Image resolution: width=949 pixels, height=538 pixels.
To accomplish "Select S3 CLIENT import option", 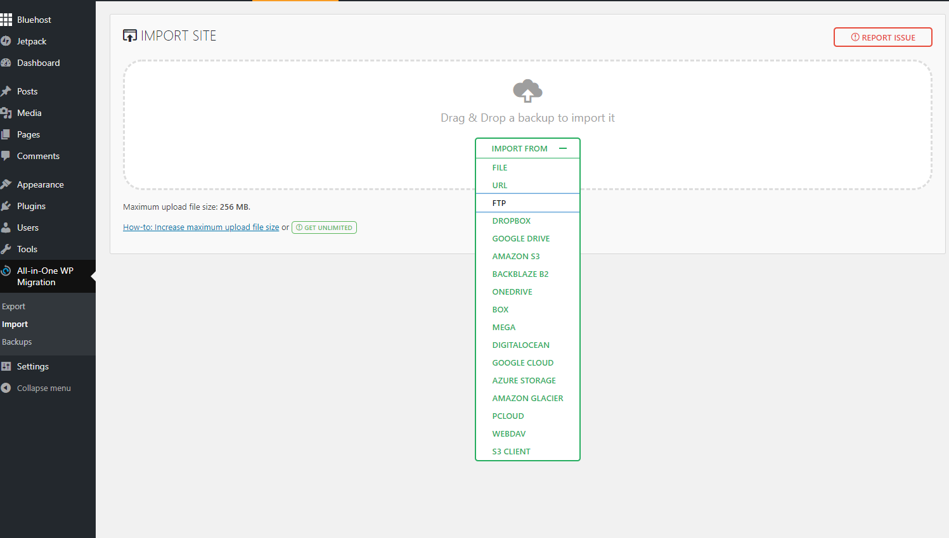I will coord(527,451).
